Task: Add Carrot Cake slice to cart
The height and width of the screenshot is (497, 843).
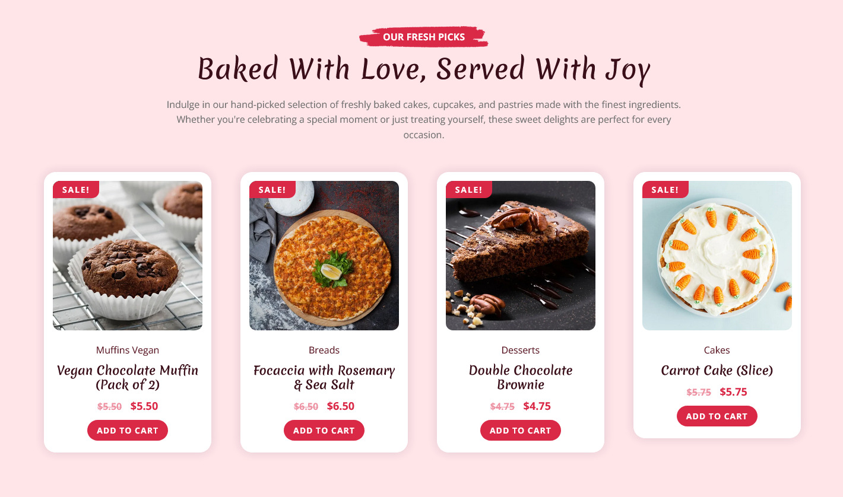Action: [717, 416]
